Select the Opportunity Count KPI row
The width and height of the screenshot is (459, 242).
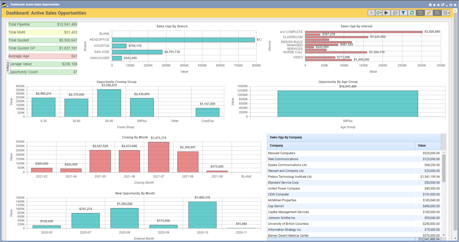(x=43, y=72)
